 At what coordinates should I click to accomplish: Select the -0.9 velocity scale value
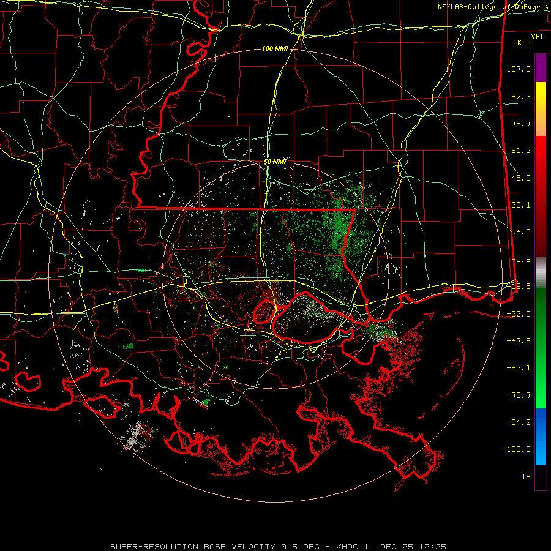tap(521, 260)
